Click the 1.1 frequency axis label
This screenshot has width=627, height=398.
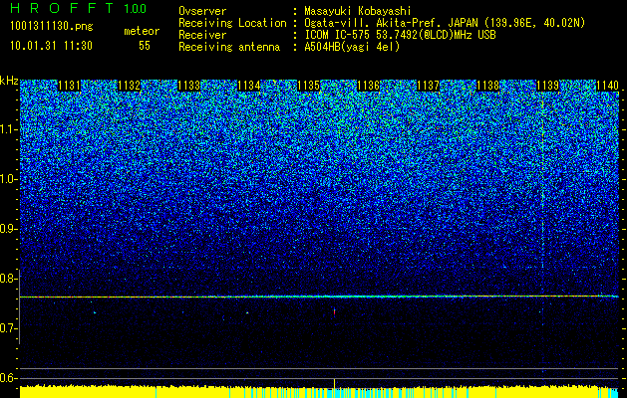click(9, 129)
